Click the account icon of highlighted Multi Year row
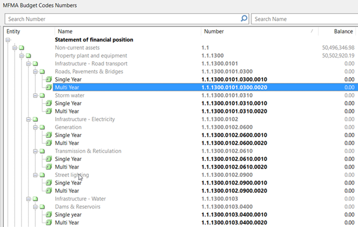The width and height of the screenshot is (358, 227). 49,87
